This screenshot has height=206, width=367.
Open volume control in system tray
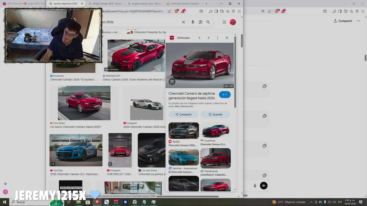point(334,202)
